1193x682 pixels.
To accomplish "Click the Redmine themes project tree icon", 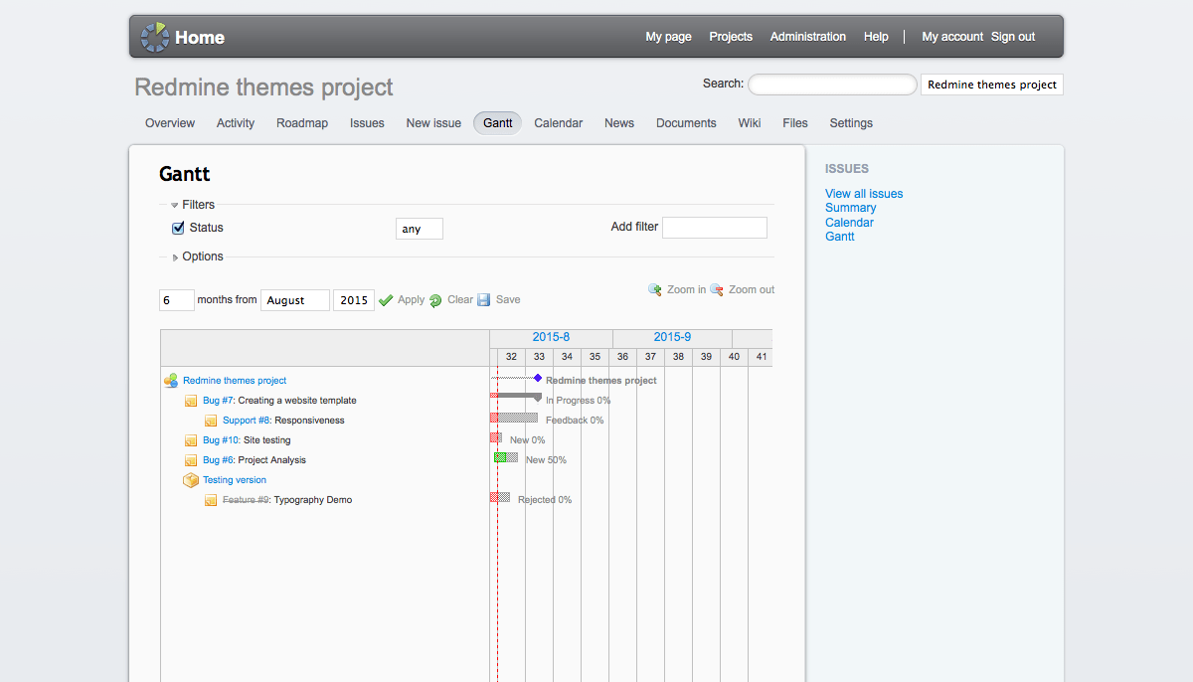I will coord(171,380).
